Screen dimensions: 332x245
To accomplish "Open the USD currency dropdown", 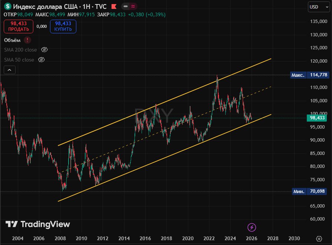I will tap(314, 7).
